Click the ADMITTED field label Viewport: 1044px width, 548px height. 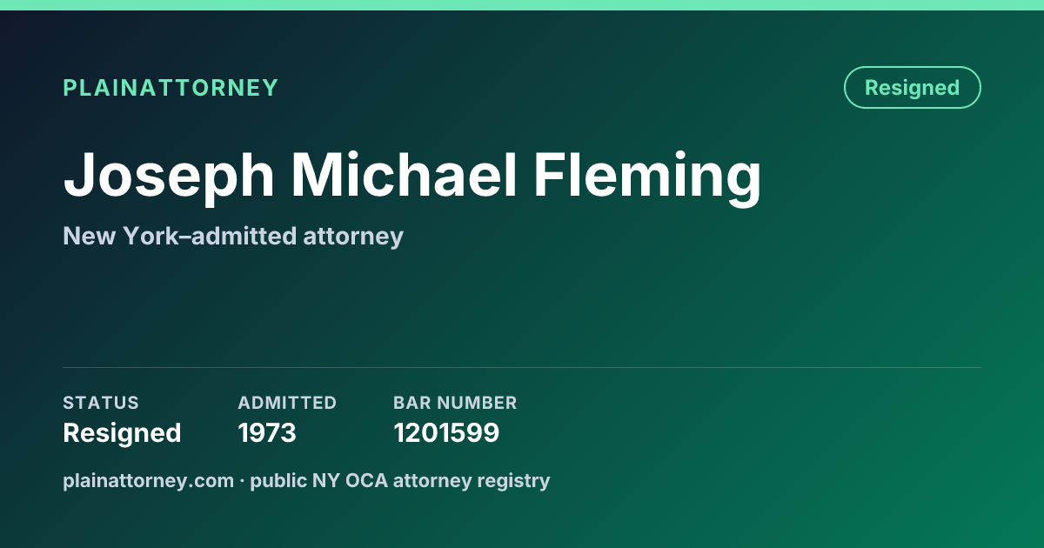tap(287, 403)
